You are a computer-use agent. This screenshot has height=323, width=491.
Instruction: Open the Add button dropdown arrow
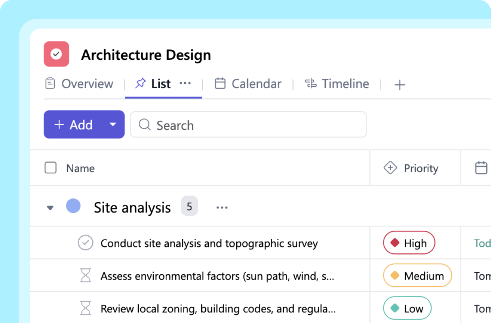[x=113, y=124]
